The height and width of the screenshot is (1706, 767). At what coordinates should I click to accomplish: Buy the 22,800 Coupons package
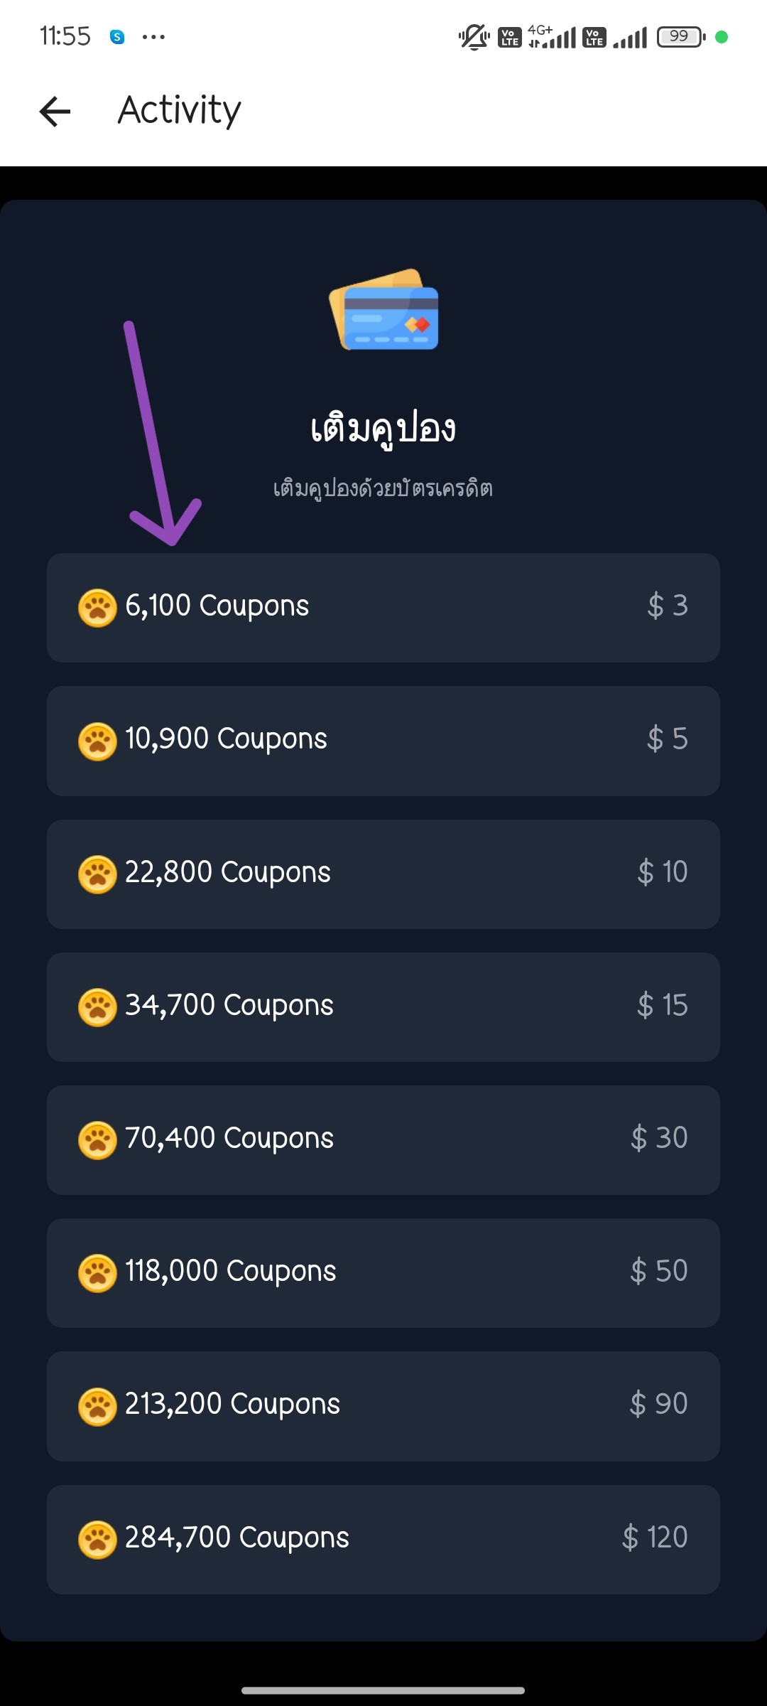coord(383,874)
